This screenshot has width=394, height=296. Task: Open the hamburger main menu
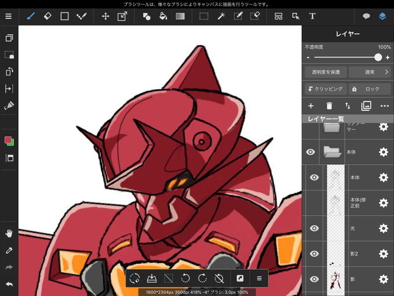click(9, 16)
